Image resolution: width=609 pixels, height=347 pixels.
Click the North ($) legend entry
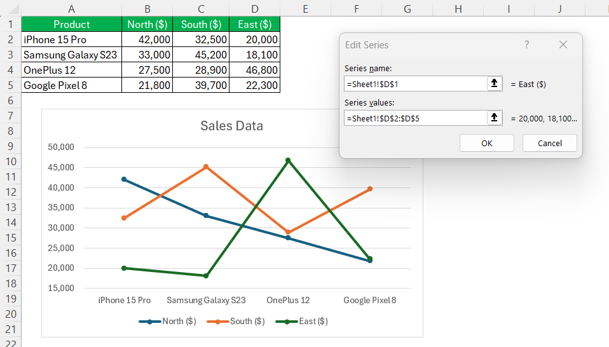pos(168,322)
